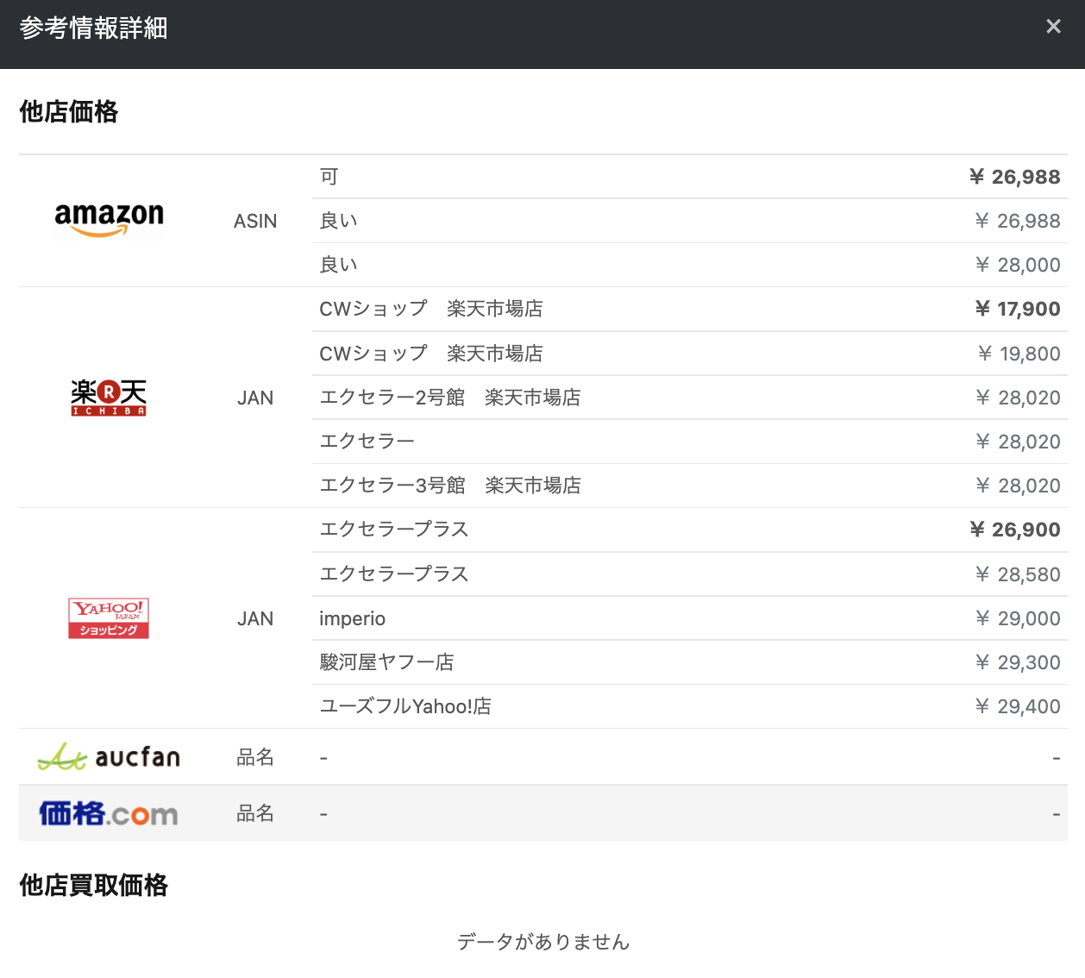The width and height of the screenshot is (1085, 978).
Task: Close the 参考情報詳細 dialog
Action: [x=1053, y=27]
